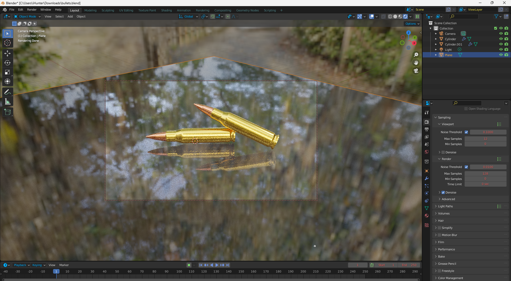
Task: Switch to the Compositing workspace tab
Action: click(223, 10)
